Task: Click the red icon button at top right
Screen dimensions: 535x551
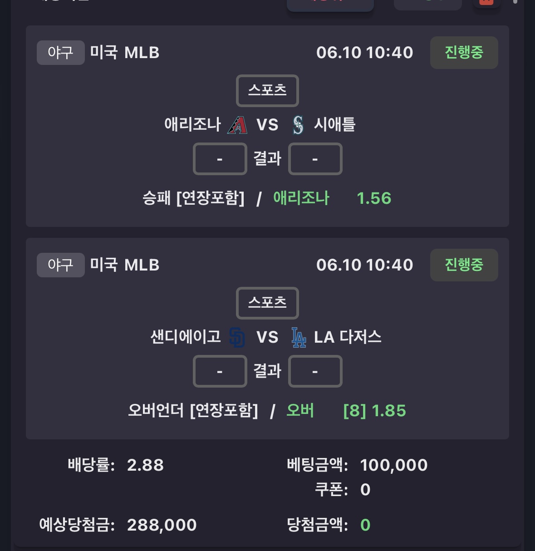Action: (486, 2)
